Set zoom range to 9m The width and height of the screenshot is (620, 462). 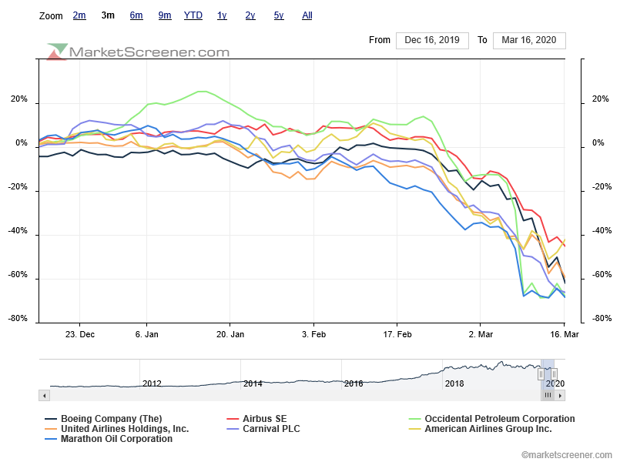[165, 15]
